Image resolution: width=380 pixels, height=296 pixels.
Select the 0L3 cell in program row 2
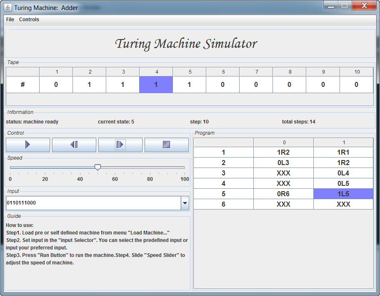283,163
